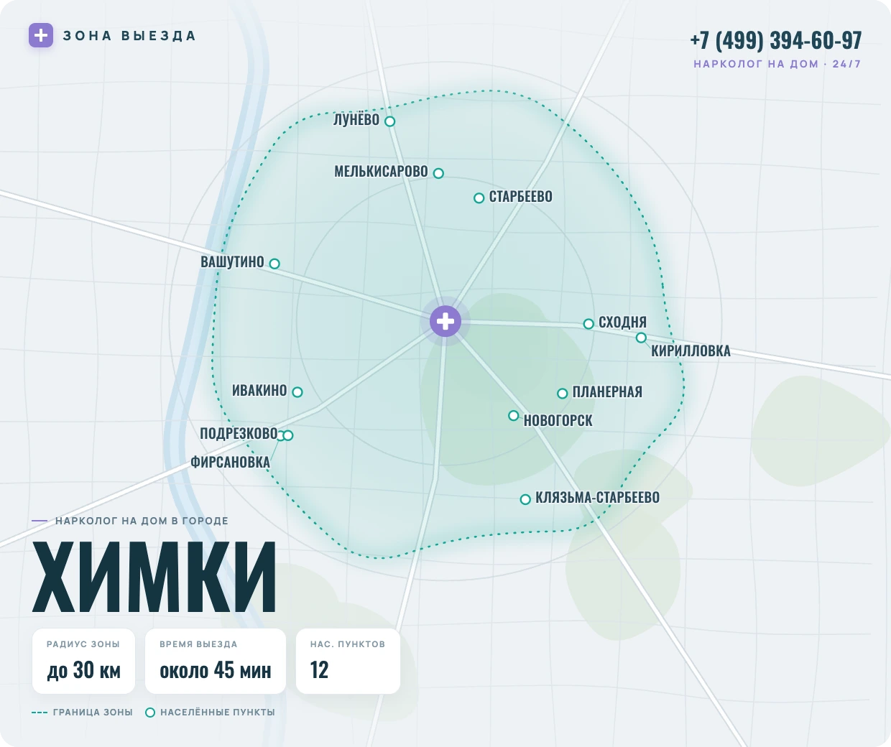
Task: Click the НАРКОЛОГ НА ДОМ · 24/7 tagline
Action: (x=777, y=64)
